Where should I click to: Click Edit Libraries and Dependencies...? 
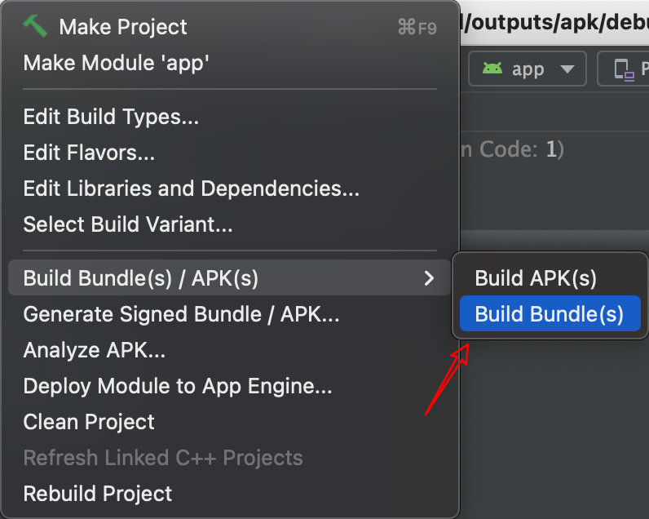point(192,189)
